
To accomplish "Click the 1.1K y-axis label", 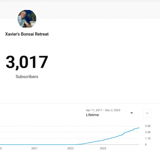I will pyautogui.click(x=148, y=138).
